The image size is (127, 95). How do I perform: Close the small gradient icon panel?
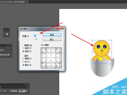[x=8, y=29]
